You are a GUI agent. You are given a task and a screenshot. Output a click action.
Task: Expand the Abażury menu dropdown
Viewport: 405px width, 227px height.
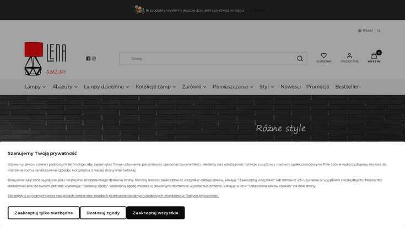[x=65, y=87]
